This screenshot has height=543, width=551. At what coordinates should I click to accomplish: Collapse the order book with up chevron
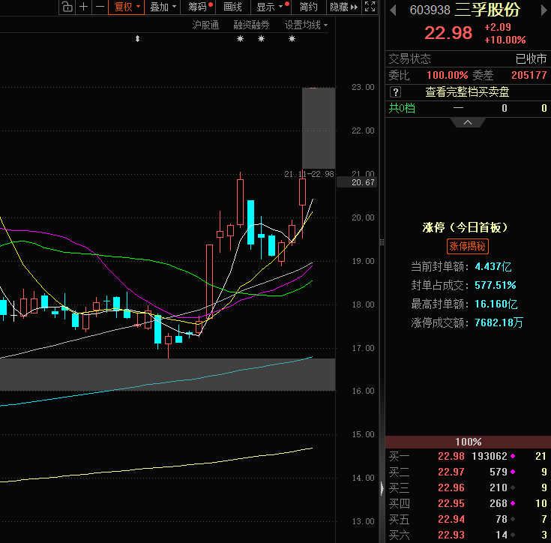[x=467, y=121]
